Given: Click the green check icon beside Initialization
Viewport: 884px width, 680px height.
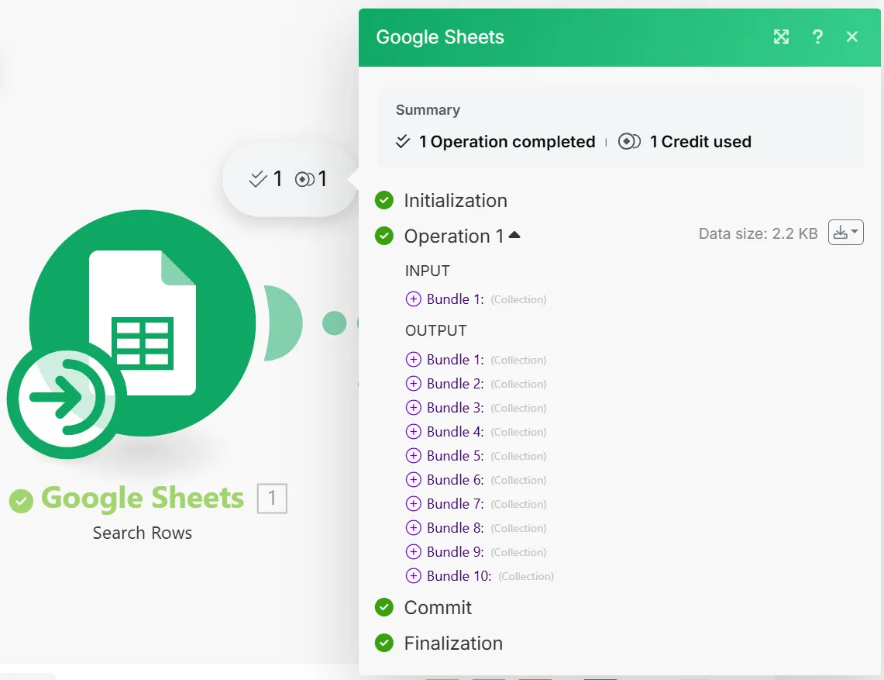Looking at the screenshot, I should pos(384,200).
